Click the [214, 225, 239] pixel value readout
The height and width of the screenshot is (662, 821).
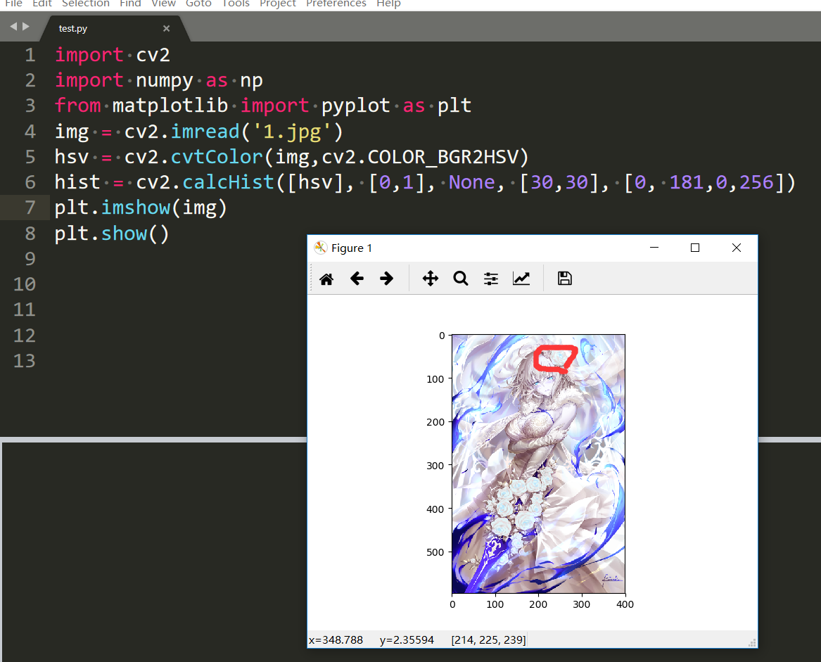pos(488,640)
